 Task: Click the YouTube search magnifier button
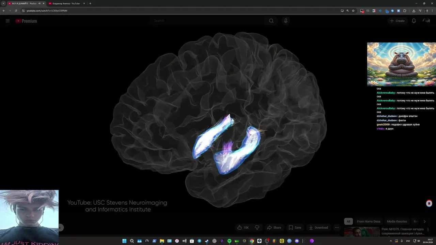(271, 21)
